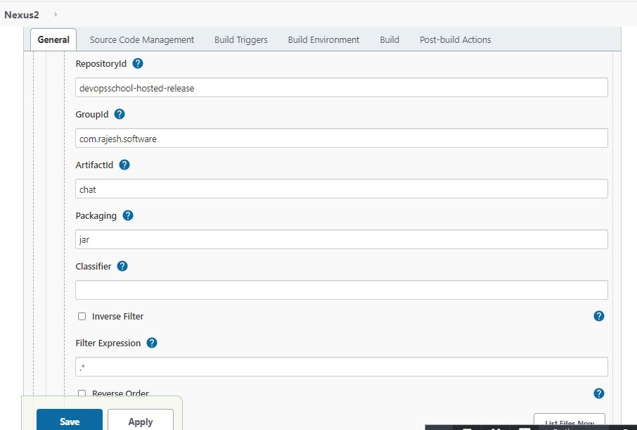
Task: Save the job configuration
Action: [70, 421]
